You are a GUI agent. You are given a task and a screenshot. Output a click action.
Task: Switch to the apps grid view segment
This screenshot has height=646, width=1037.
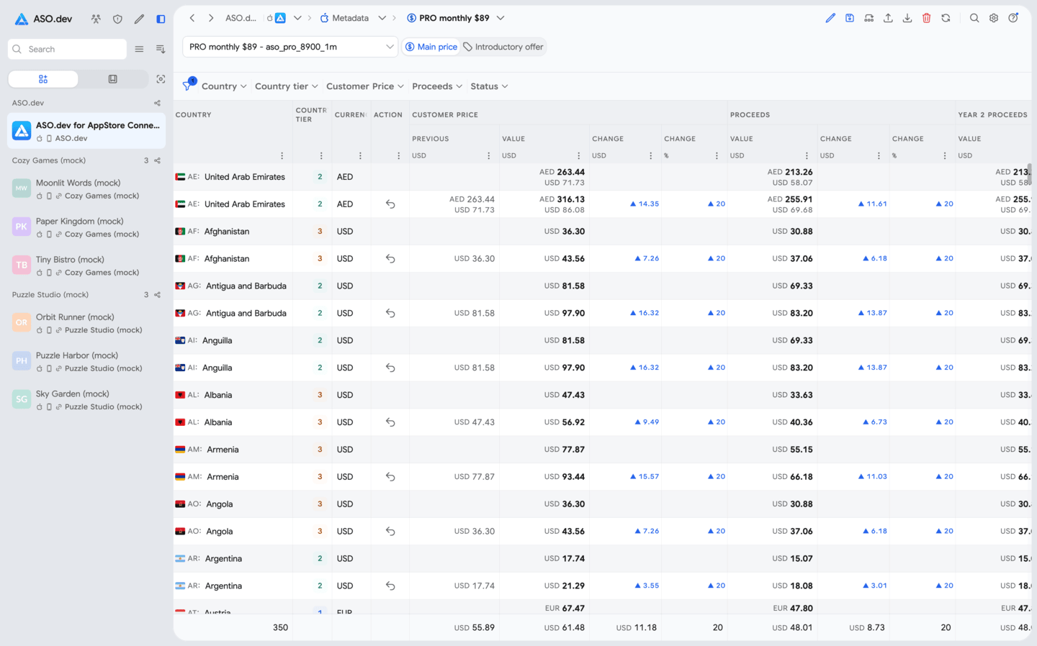click(43, 79)
